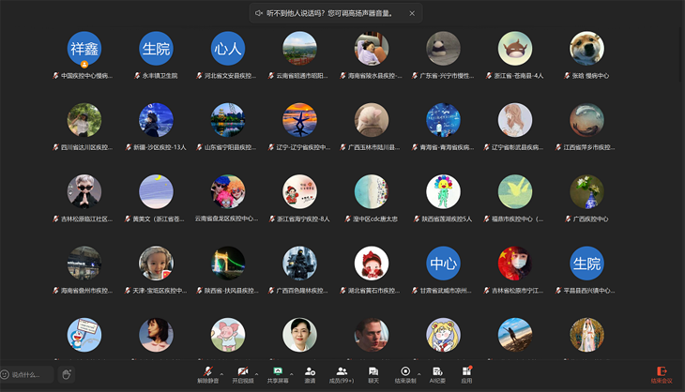The height and width of the screenshot is (392, 685).
Task: Open the chat (聊天) panel
Action: tap(373, 373)
